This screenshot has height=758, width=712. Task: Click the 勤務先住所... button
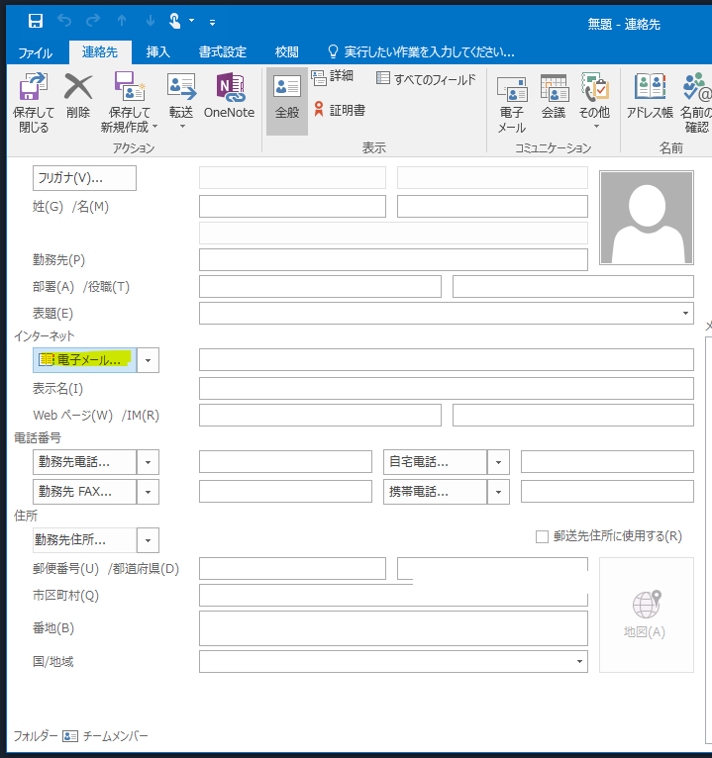point(84,540)
